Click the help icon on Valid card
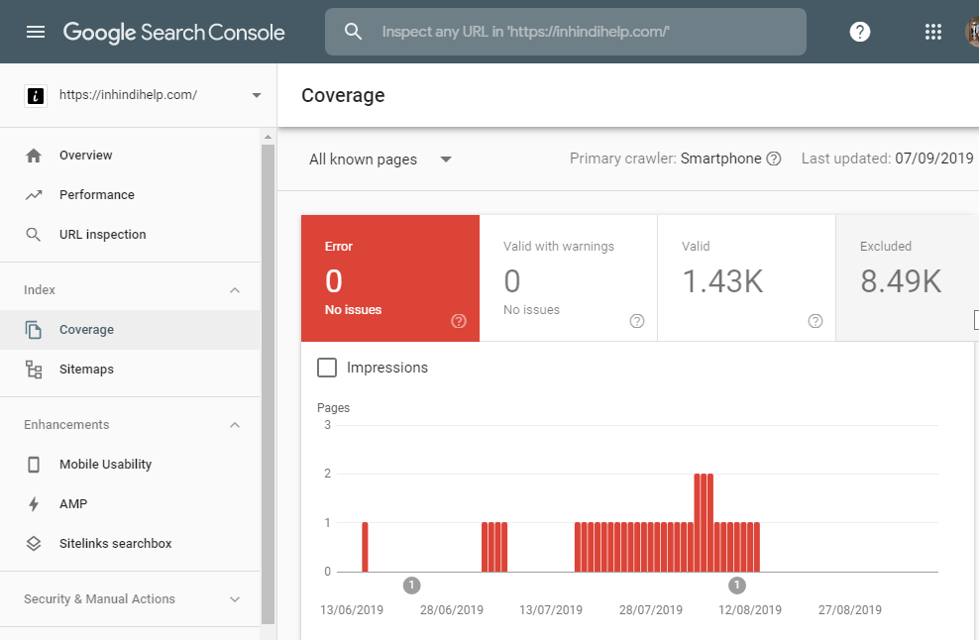979x640 pixels. tap(816, 321)
